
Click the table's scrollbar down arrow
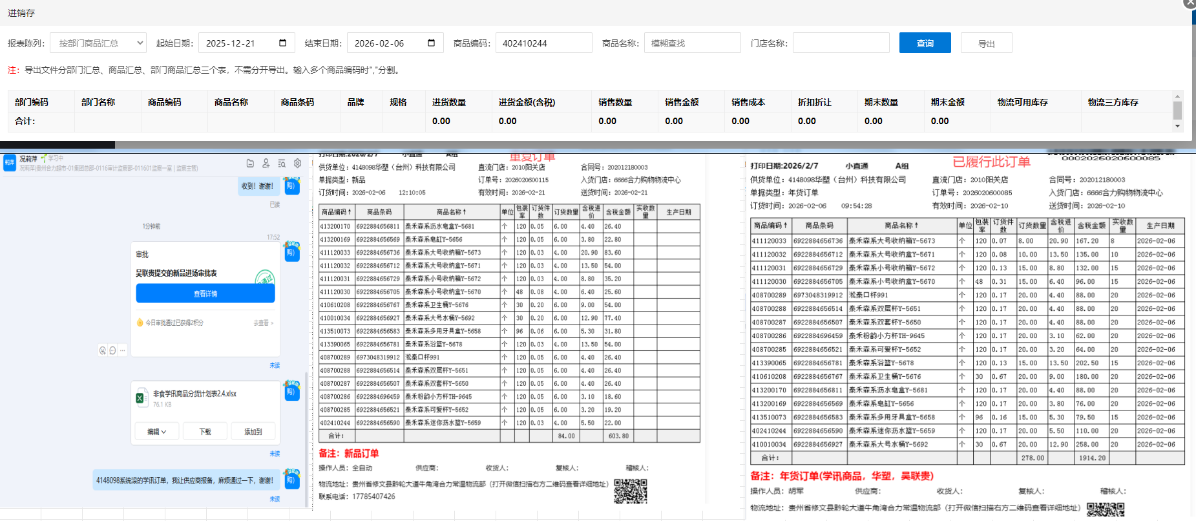coord(1177,126)
